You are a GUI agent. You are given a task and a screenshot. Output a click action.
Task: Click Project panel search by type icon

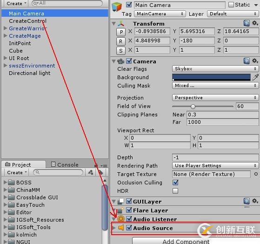pyautogui.click(x=91, y=172)
